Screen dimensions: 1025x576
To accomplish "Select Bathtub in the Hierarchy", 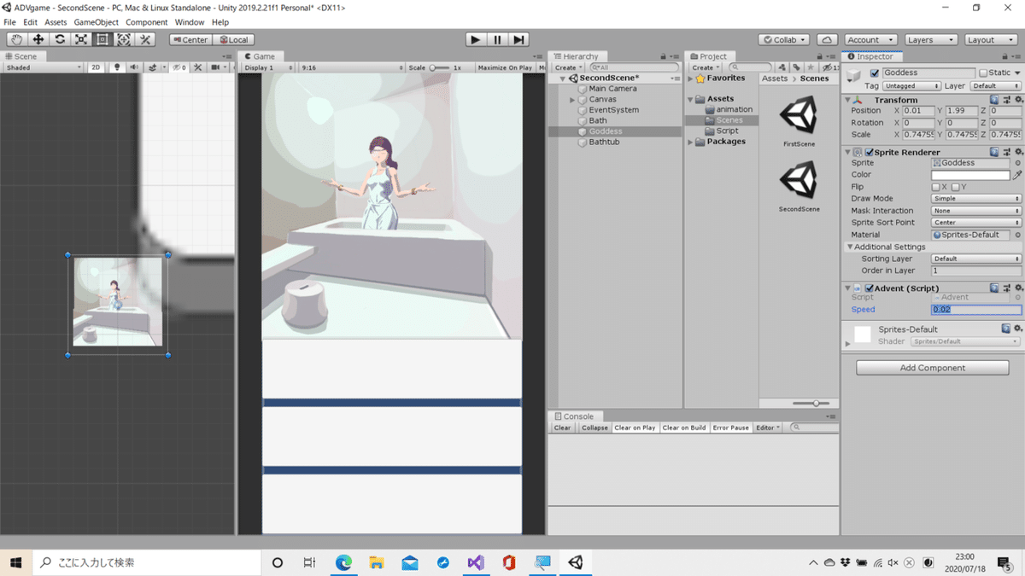I will 604,142.
